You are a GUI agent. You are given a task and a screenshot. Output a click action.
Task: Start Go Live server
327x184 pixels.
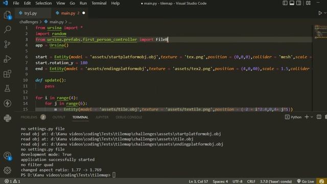(306, 181)
